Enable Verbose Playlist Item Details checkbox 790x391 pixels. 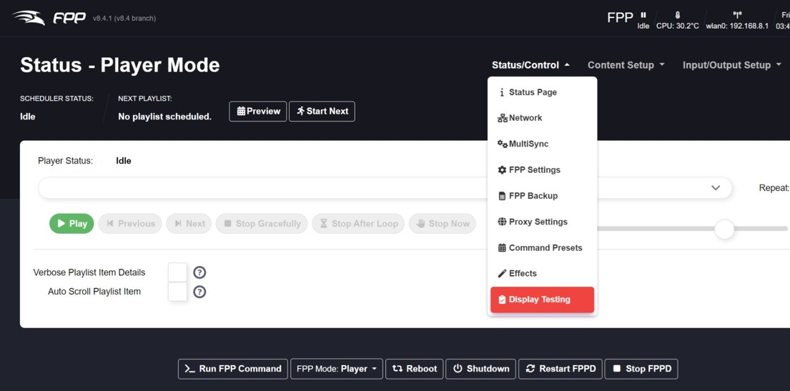point(177,272)
